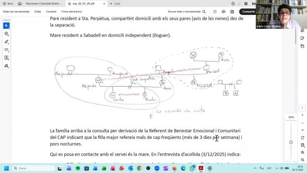Choose the text box tool

(6, 58)
